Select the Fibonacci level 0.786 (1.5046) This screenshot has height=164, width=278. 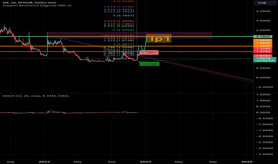pos(119,47)
